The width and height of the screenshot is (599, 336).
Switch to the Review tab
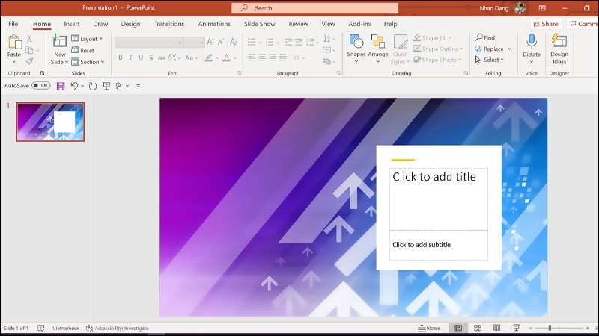point(298,24)
